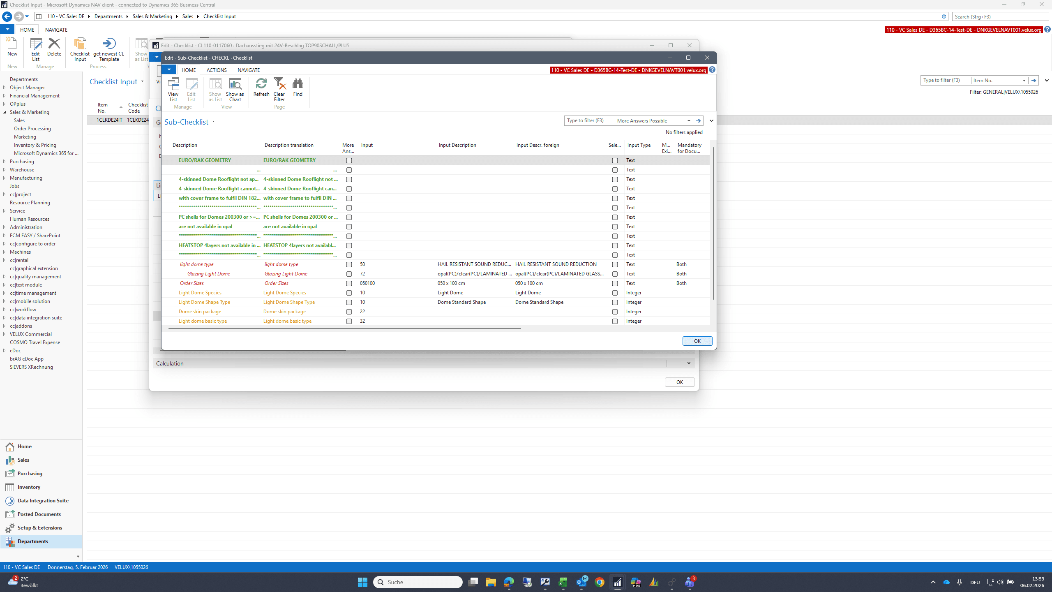1052x592 pixels.
Task: Click Sales & Marketing breadcrumb link
Action: pyautogui.click(x=152, y=16)
